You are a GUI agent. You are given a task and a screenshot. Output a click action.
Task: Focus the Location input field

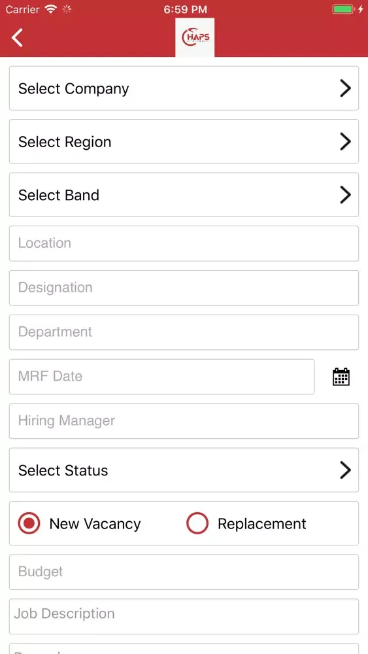(184, 243)
